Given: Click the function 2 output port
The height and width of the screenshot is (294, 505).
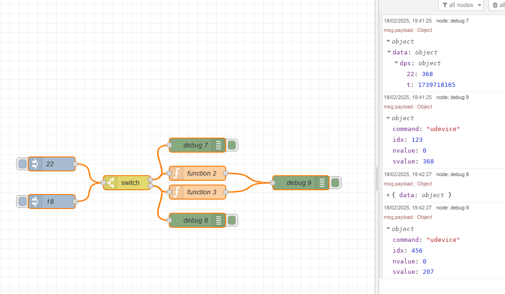Looking at the screenshot, I should (226, 173).
